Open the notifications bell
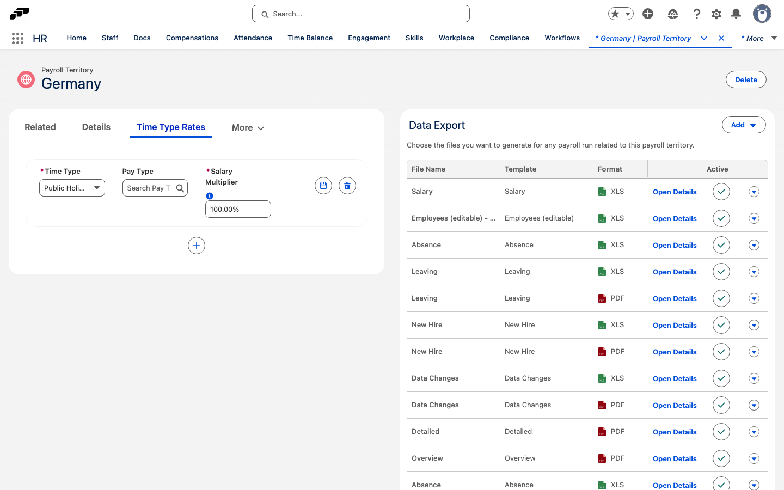784x490 pixels. click(x=736, y=14)
